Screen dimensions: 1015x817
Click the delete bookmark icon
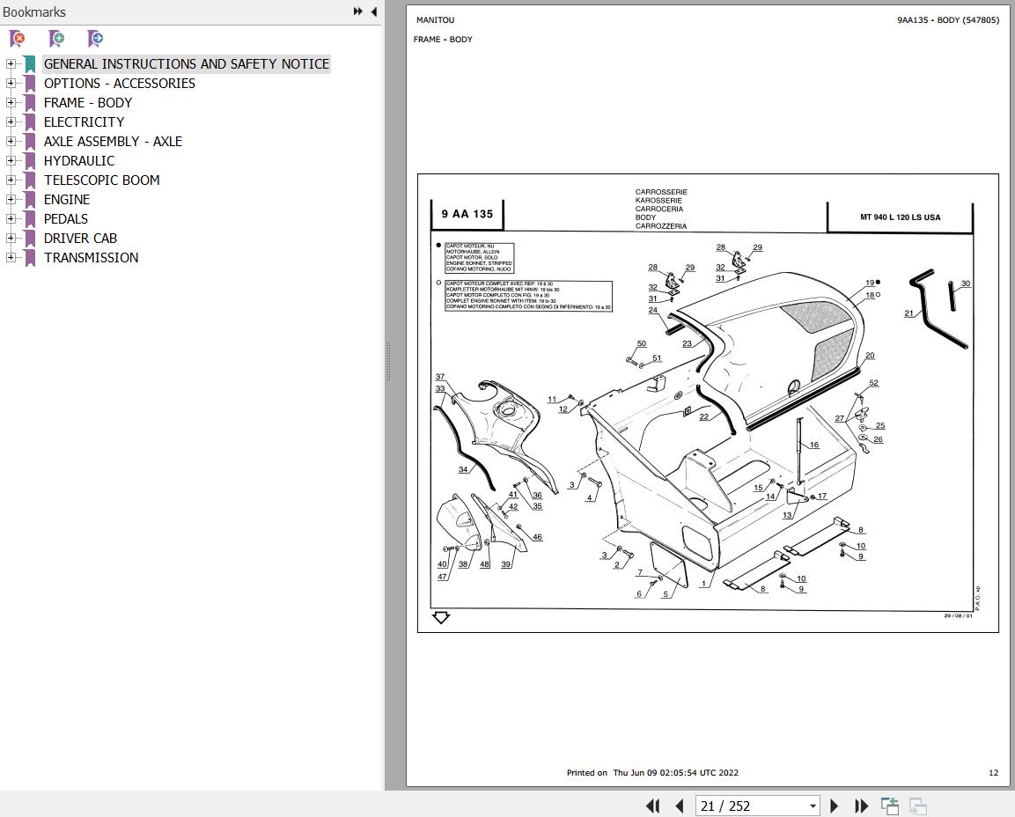point(18,39)
